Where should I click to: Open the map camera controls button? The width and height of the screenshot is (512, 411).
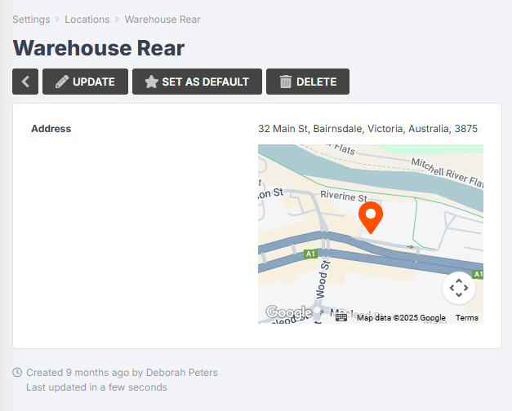pos(459,287)
